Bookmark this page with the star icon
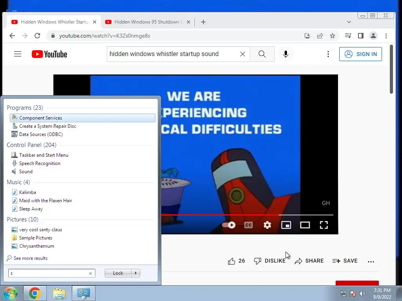This screenshot has height=301, width=402. click(x=333, y=36)
